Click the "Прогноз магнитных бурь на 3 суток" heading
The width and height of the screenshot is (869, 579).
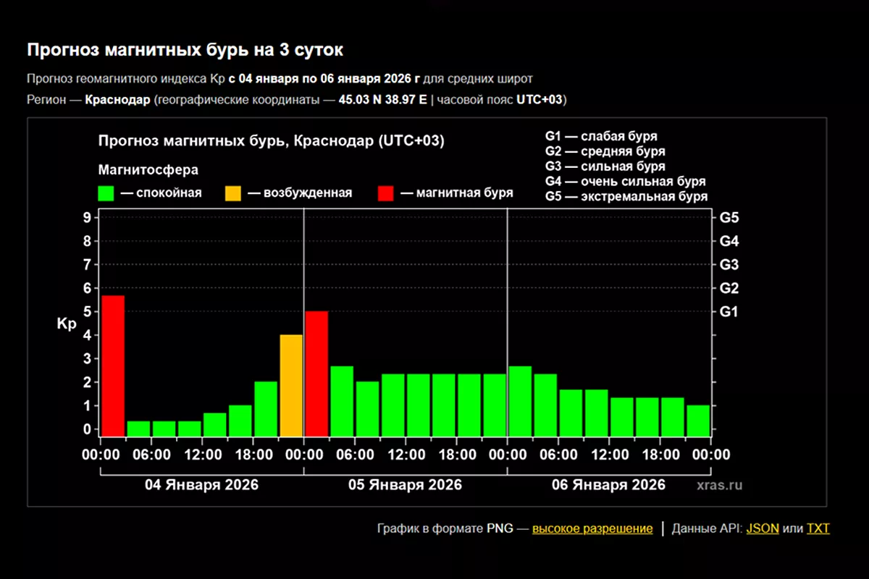pyautogui.click(x=185, y=50)
